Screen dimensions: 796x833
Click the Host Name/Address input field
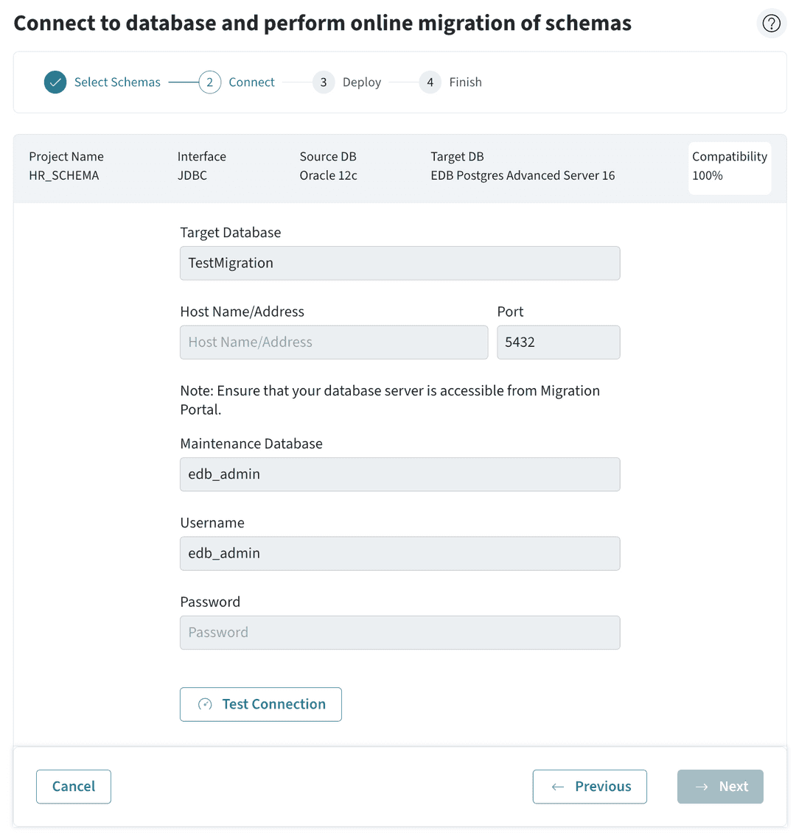(333, 342)
